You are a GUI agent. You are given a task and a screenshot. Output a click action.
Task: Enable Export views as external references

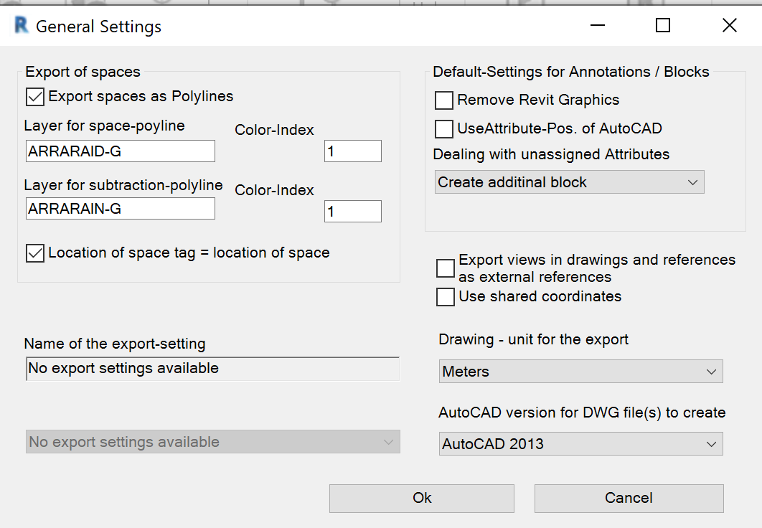tap(446, 268)
